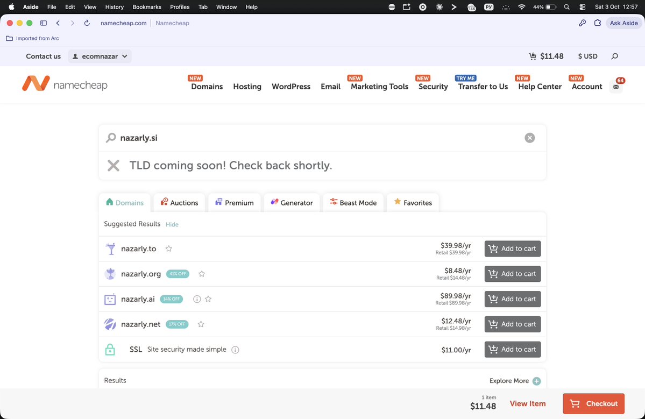Select the Beast Mode tab
The image size is (645, 419).
pyautogui.click(x=353, y=203)
